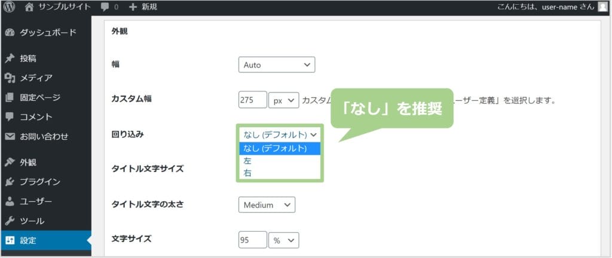Expand the タイトル文字の太さ Medium dropdown
The height and width of the screenshot is (258, 612).
(x=267, y=205)
